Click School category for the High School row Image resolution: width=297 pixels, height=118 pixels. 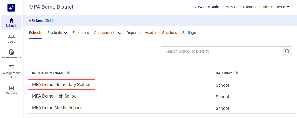222,97
